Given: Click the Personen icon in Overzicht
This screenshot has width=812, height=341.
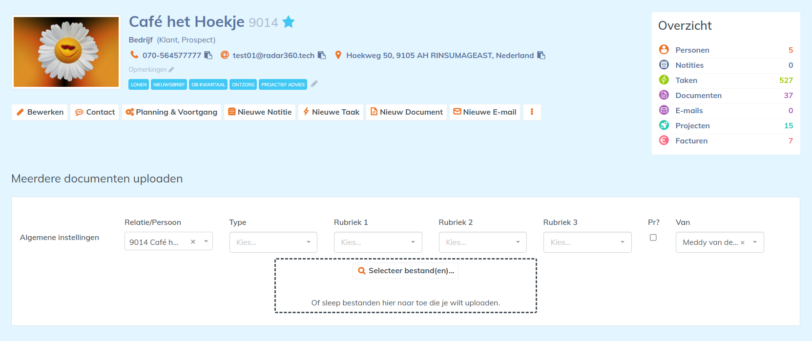Looking at the screenshot, I should pyautogui.click(x=664, y=50).
